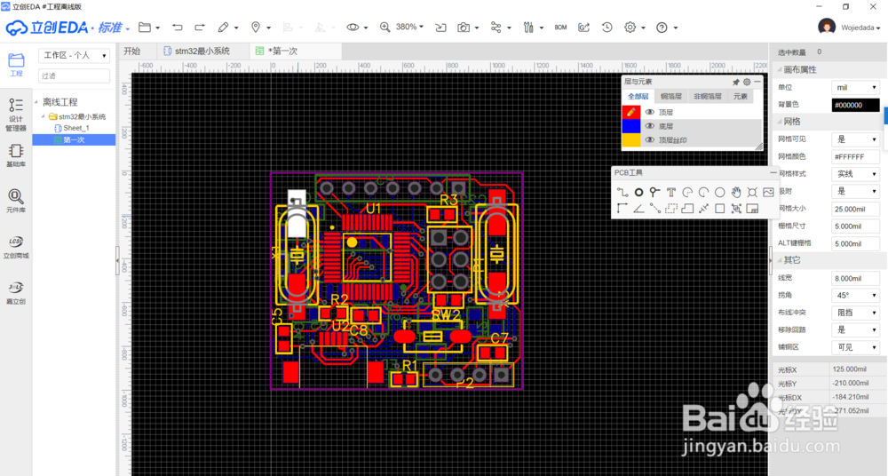888x476 pixels.
Task: Select the hand Move tool in PCB tools
Action: tap(735, 192)
